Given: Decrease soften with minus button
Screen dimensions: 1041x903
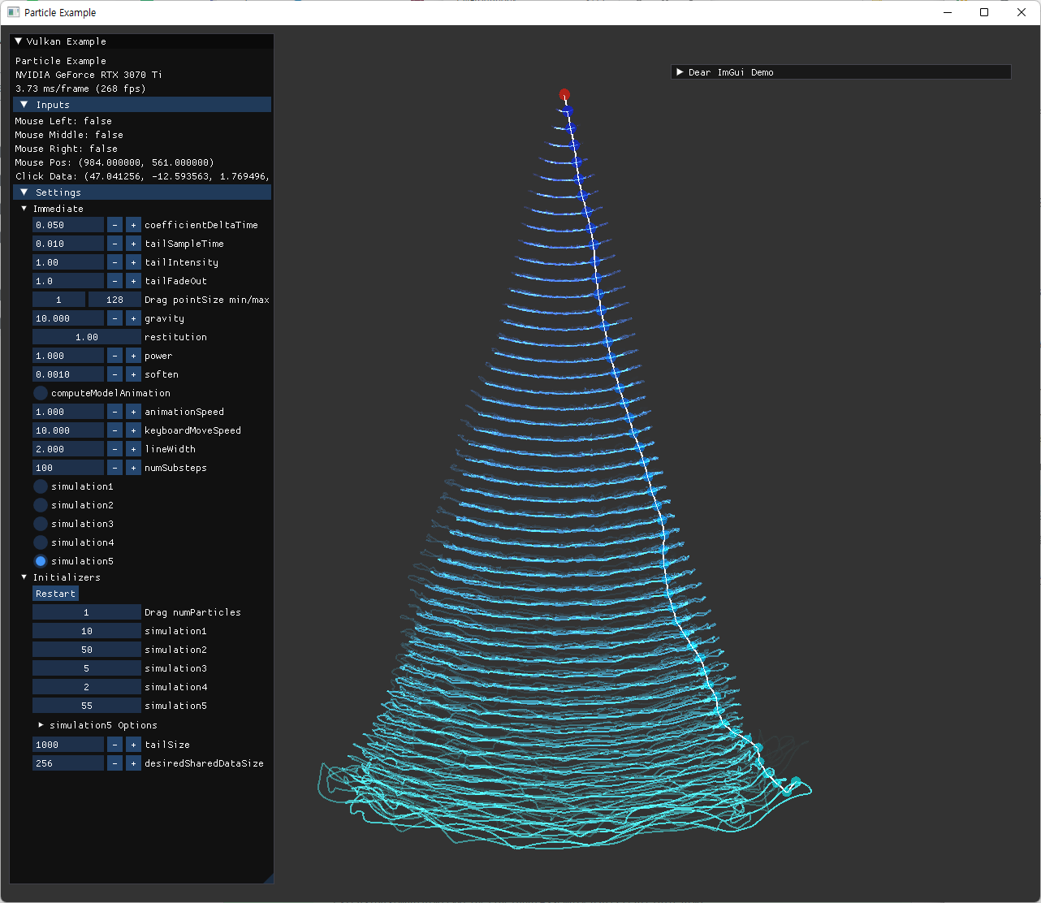Looking at the screenshot, I should pyautogui.click(x=114, y=374).
